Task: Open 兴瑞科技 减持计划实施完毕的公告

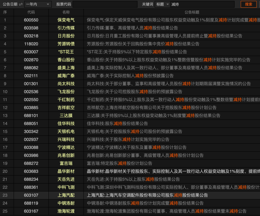Action: [x=128, y=139]
